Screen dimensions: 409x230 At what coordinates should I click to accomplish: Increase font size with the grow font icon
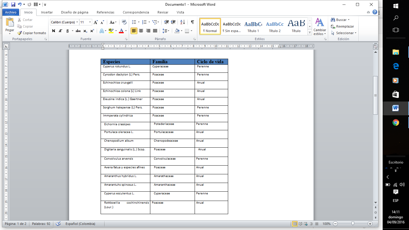pos(96,22)
